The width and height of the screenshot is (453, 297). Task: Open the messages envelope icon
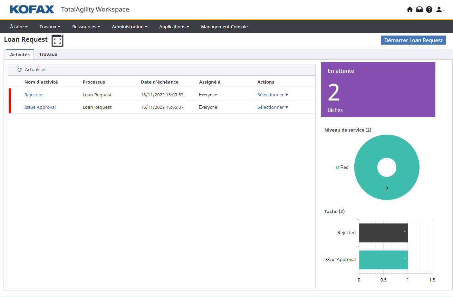(x=419, y=10)
